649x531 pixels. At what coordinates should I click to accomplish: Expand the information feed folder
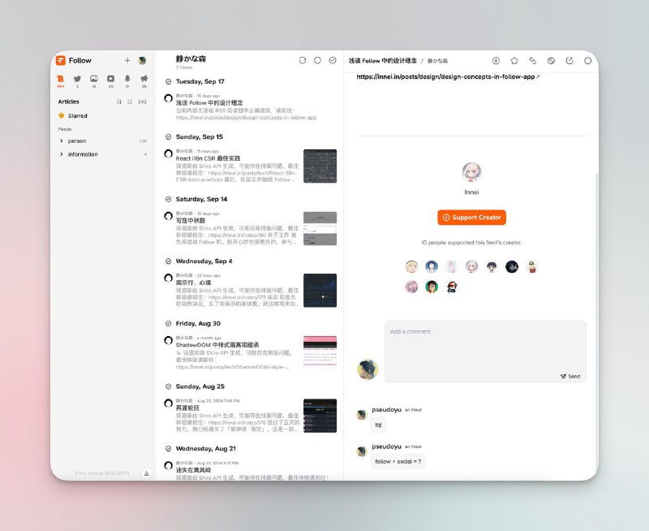pyautogui.click(x=62, y=154)
